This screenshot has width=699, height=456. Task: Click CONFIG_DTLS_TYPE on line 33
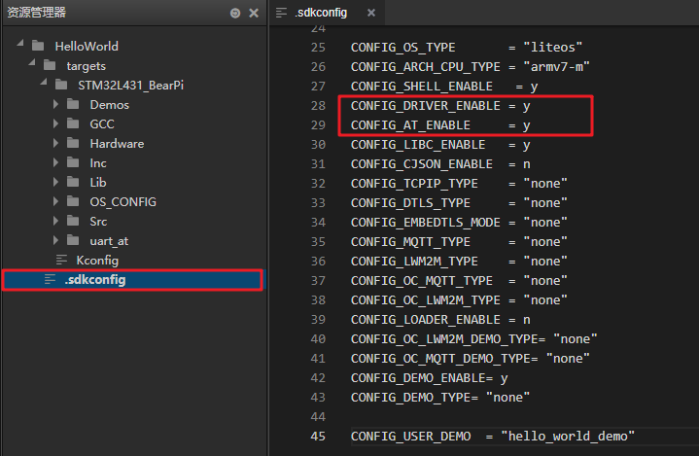pyautogui.click(x=410, y=203)
